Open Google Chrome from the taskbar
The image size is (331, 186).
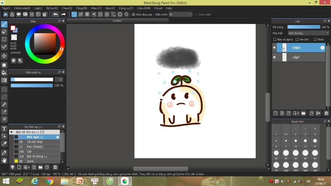coord(49,181)
